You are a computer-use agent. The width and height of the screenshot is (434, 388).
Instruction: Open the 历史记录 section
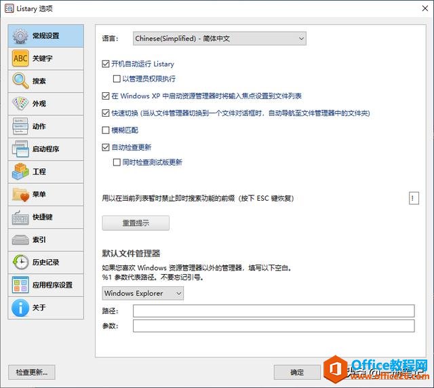click(x=46, y=263)
